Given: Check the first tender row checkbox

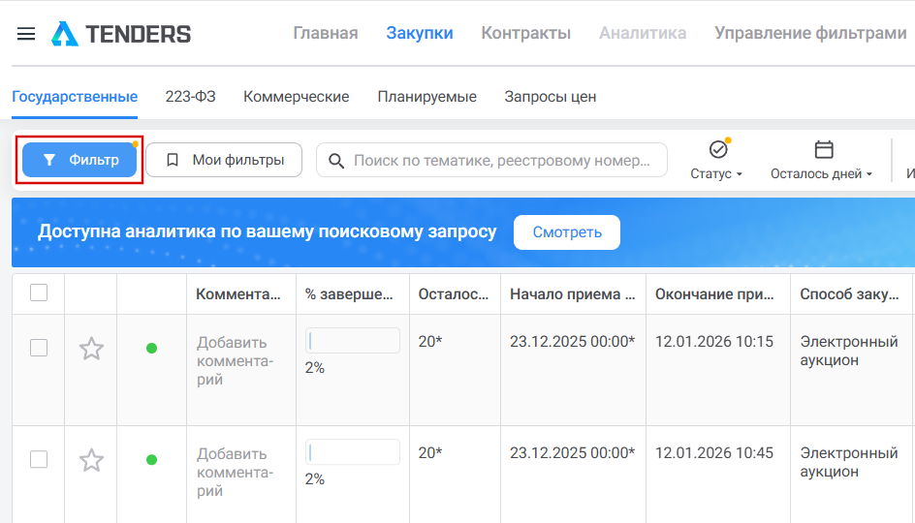Looking at the screenshot, I should [x=39, y=348].
